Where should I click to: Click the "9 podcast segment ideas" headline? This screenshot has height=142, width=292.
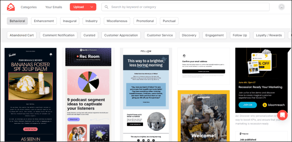click(86, 104)
